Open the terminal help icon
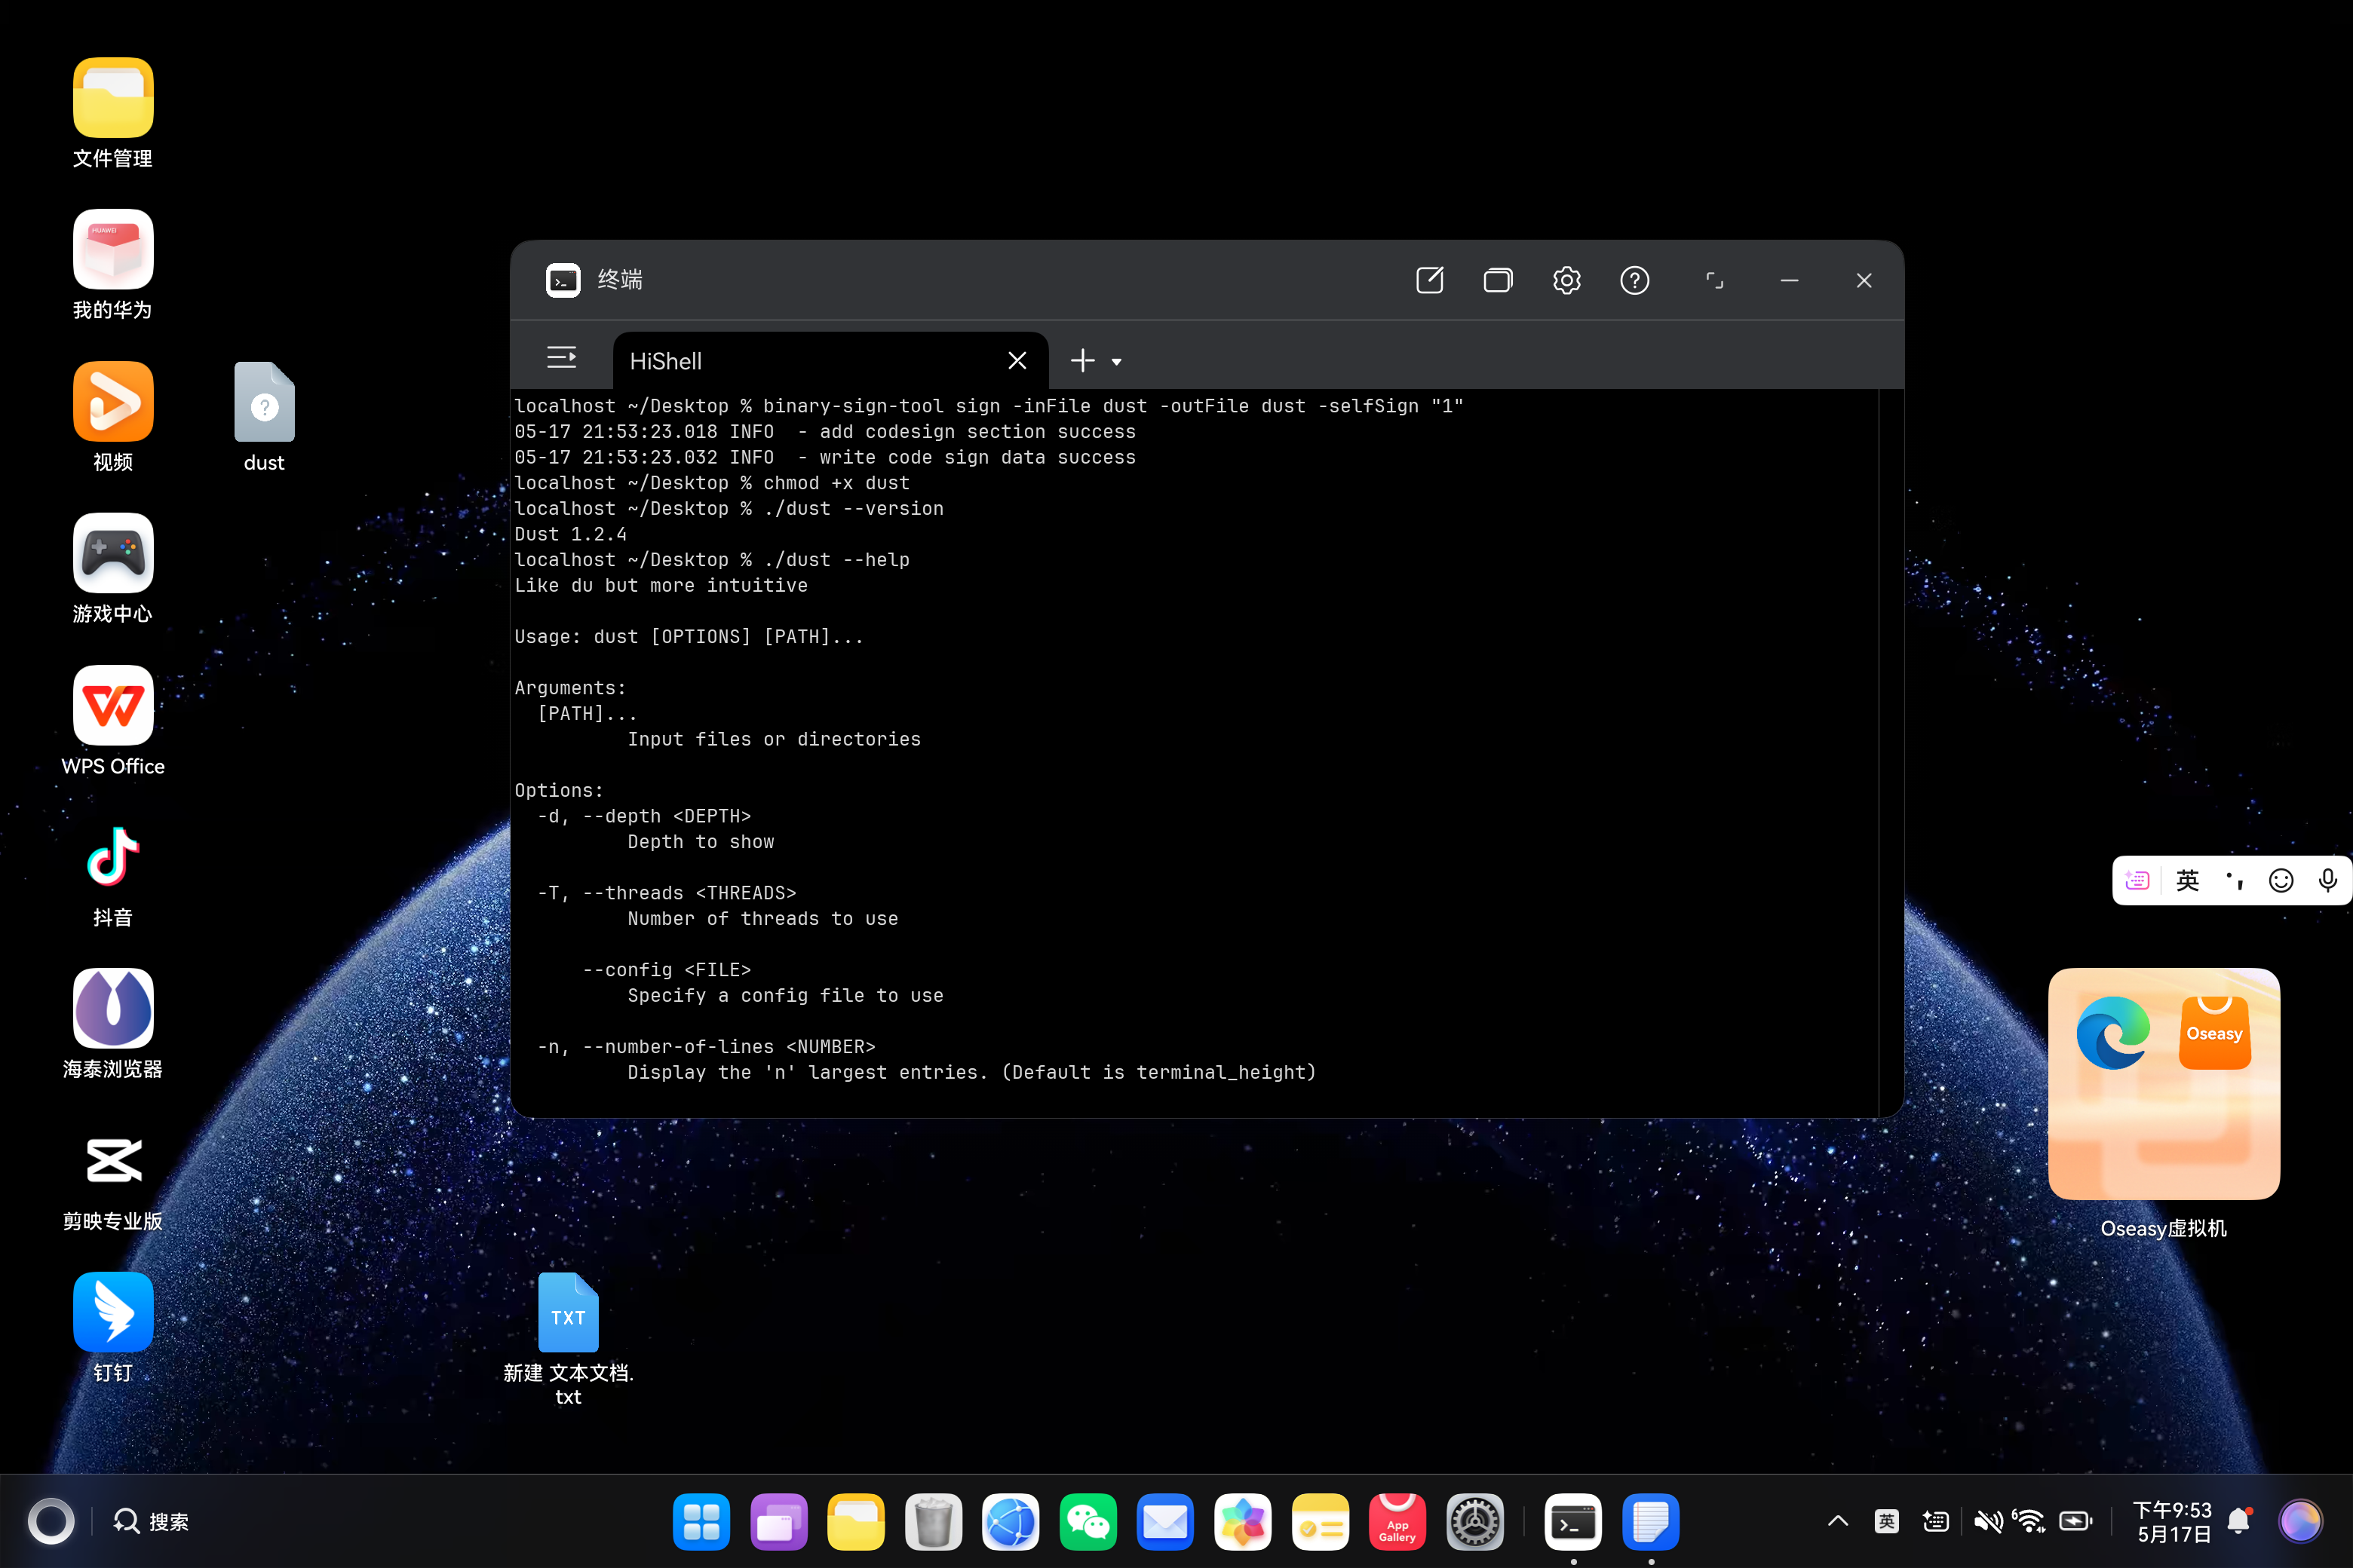The height and width of the screenshot is (1568, 2353). (1635, 281)
